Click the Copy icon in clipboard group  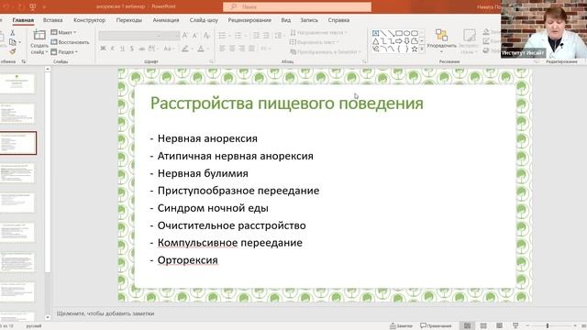point(13,42)
